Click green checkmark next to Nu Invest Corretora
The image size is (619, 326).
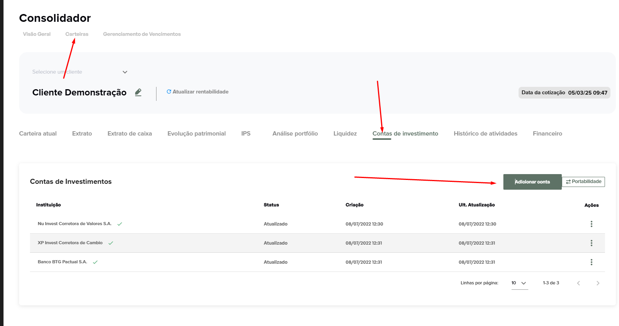120,224
